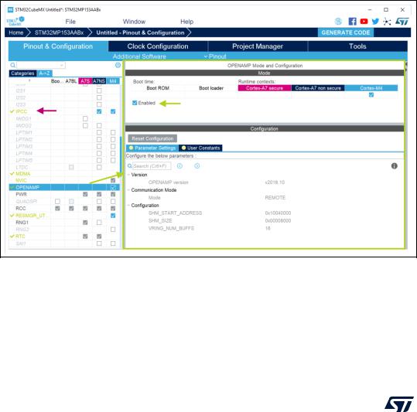Collapse the Communication Mode group
Image resolution: width=417 pixels, height=412 pixels.
tap(128, 190)
